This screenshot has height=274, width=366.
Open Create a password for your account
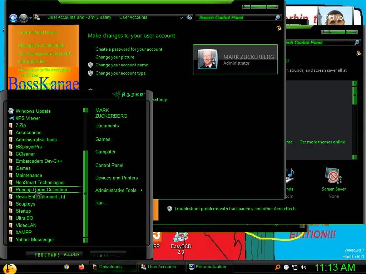pyautogui.click(x=129, y=49)
